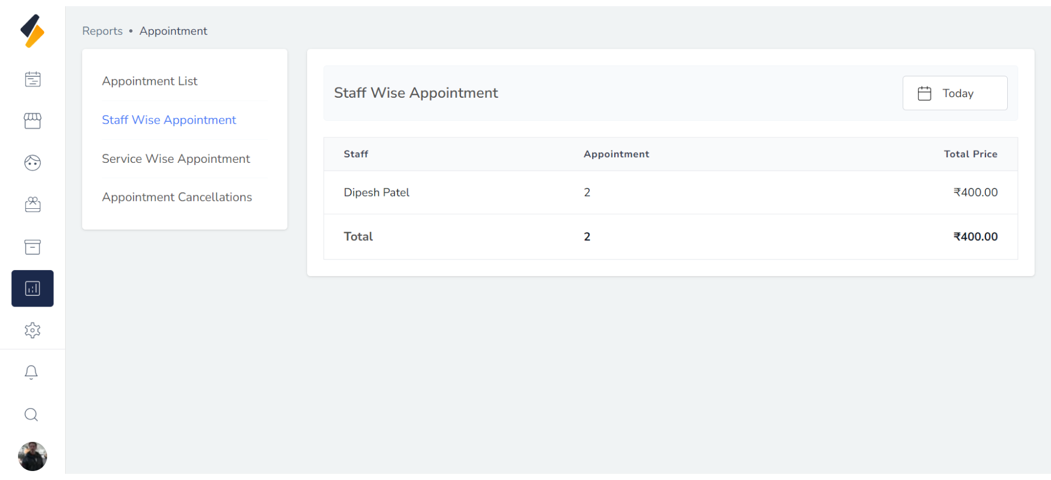Image resolution: width=1051 pixels, height=480 pixels.
Task: Click the Reports breadcrumb link
Action: tap(102, 31)
